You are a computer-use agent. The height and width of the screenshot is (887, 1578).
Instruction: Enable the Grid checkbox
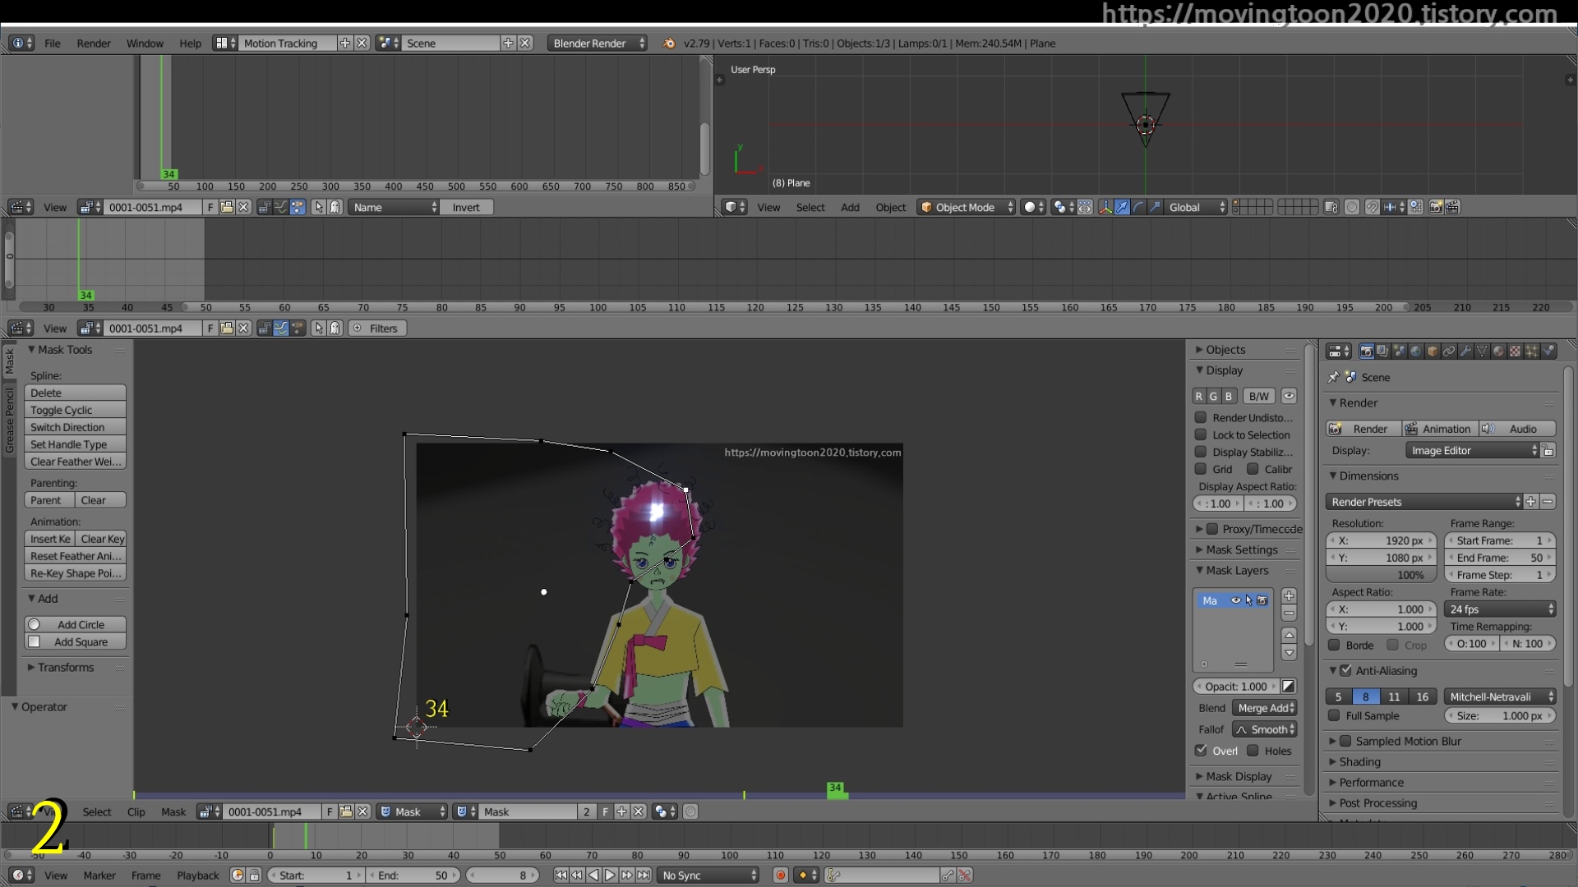[x=1201, y=469]
